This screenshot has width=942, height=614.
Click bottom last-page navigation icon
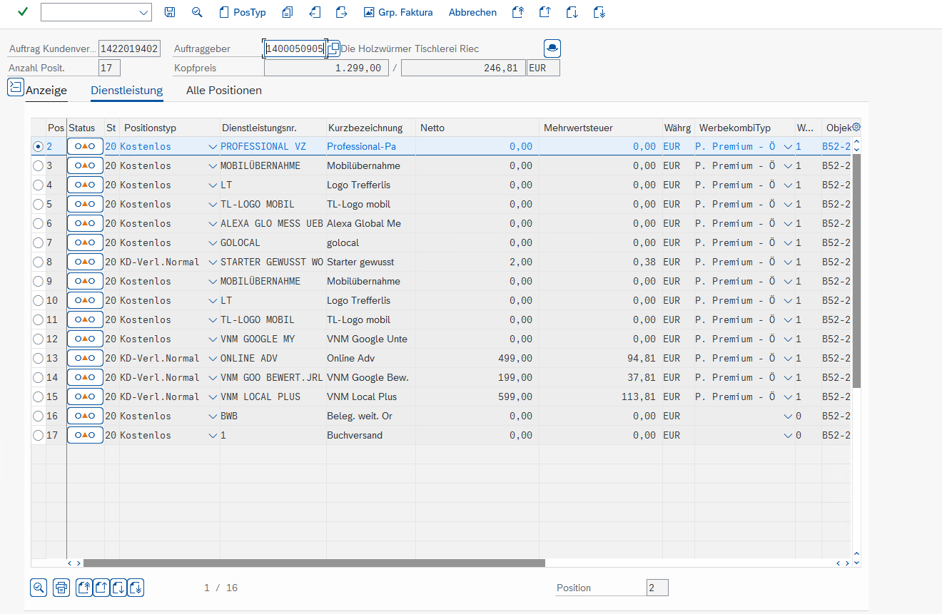click(x=136, y=588)
